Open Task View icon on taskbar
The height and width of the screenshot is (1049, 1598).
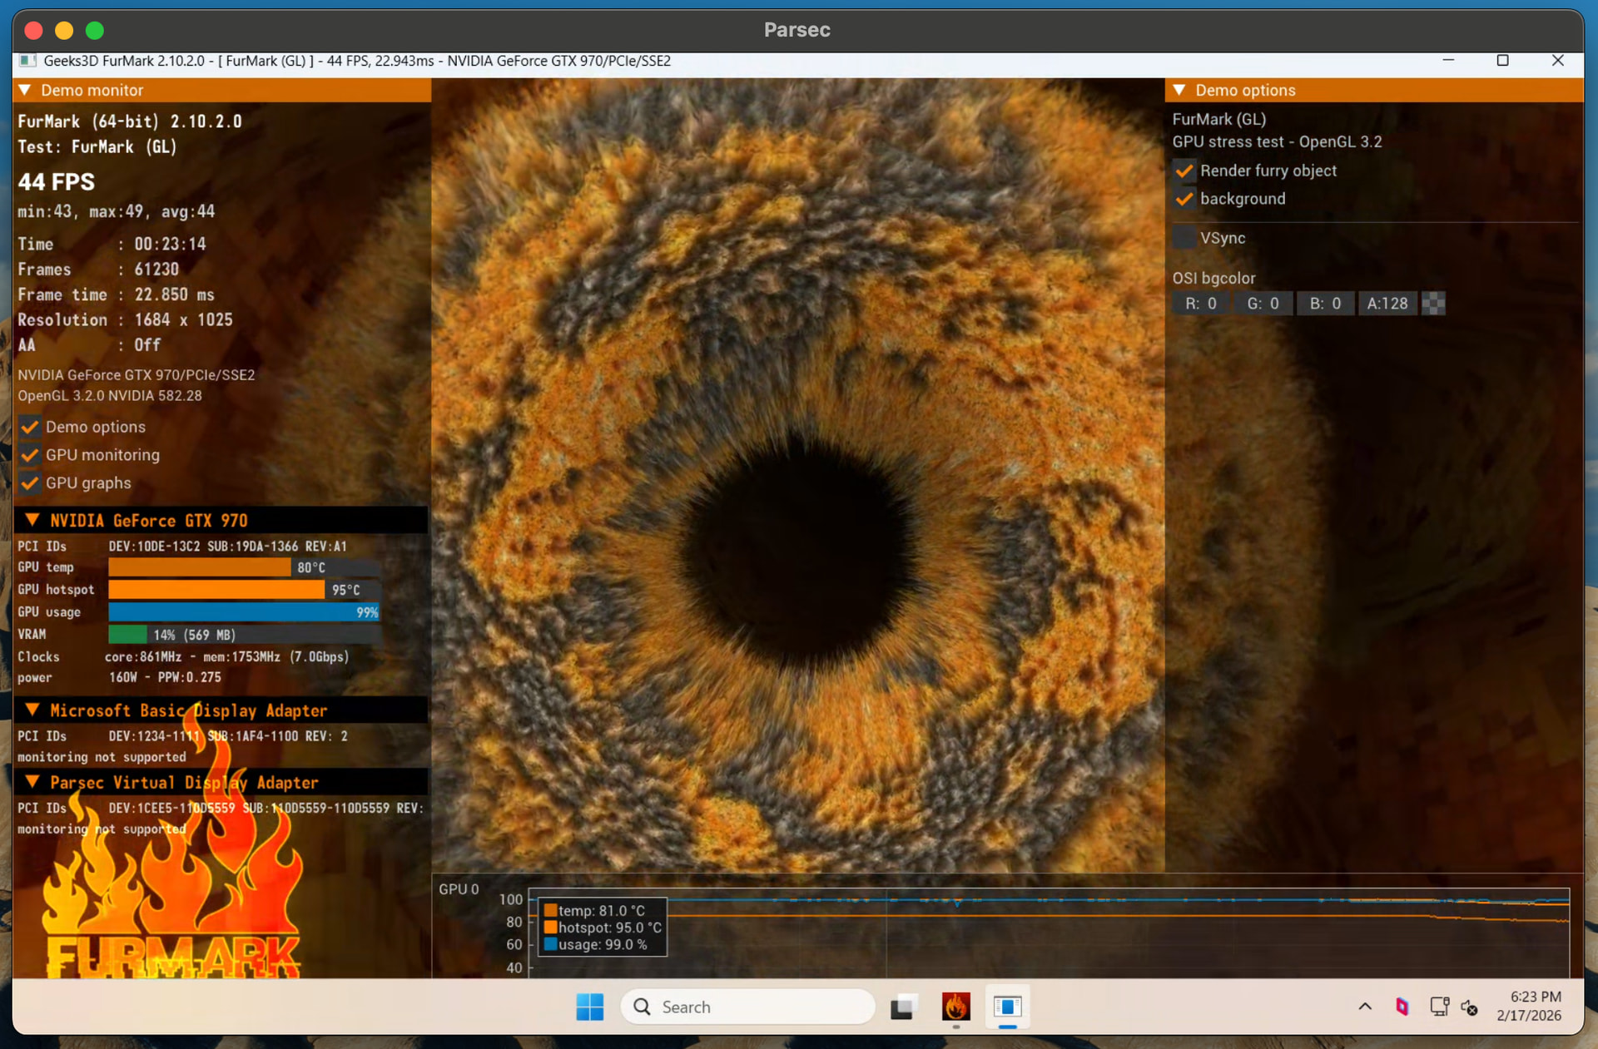click(903, 1007)
